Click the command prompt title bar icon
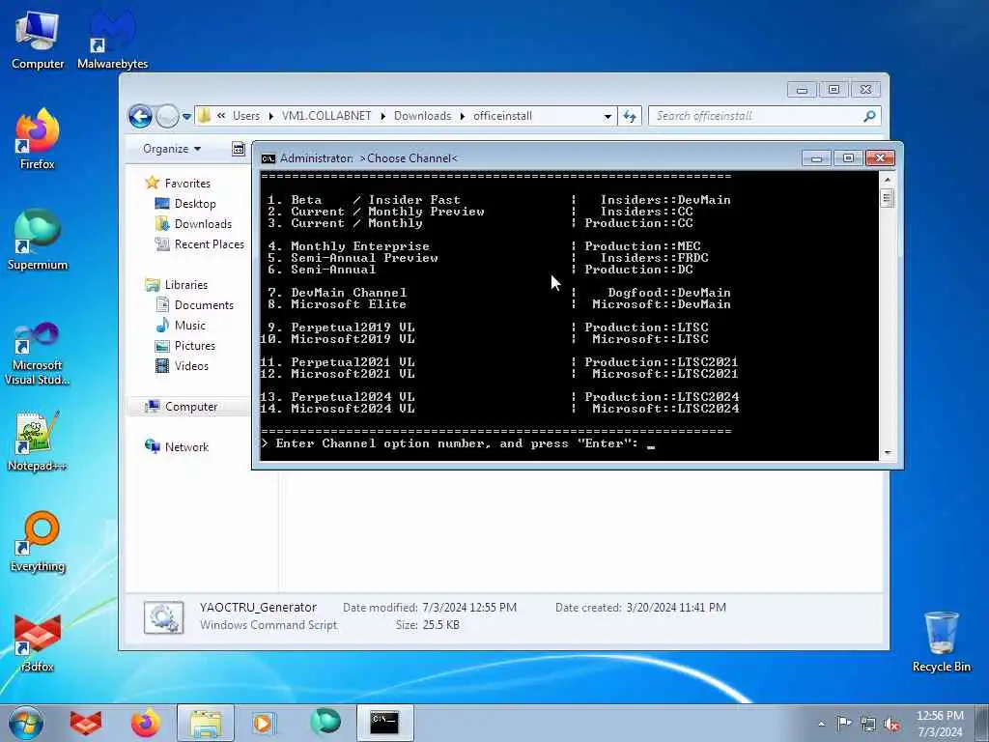 point(268,158)
